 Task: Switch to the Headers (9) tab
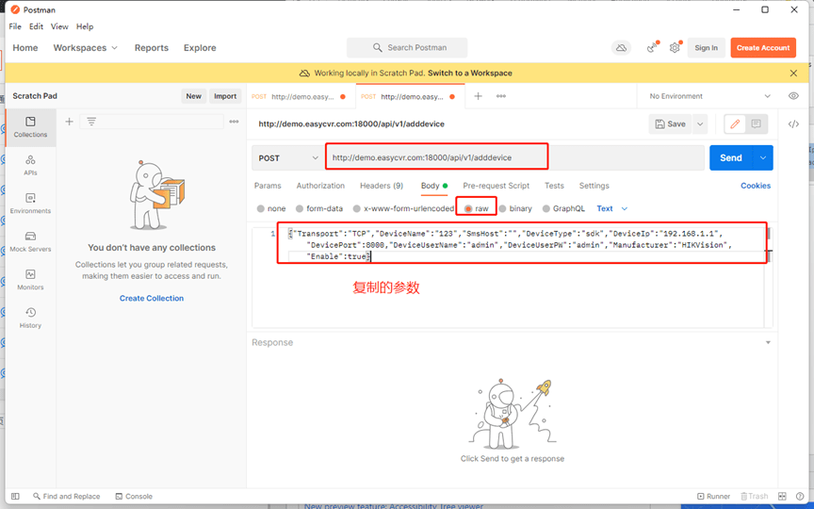pos(382,186)
